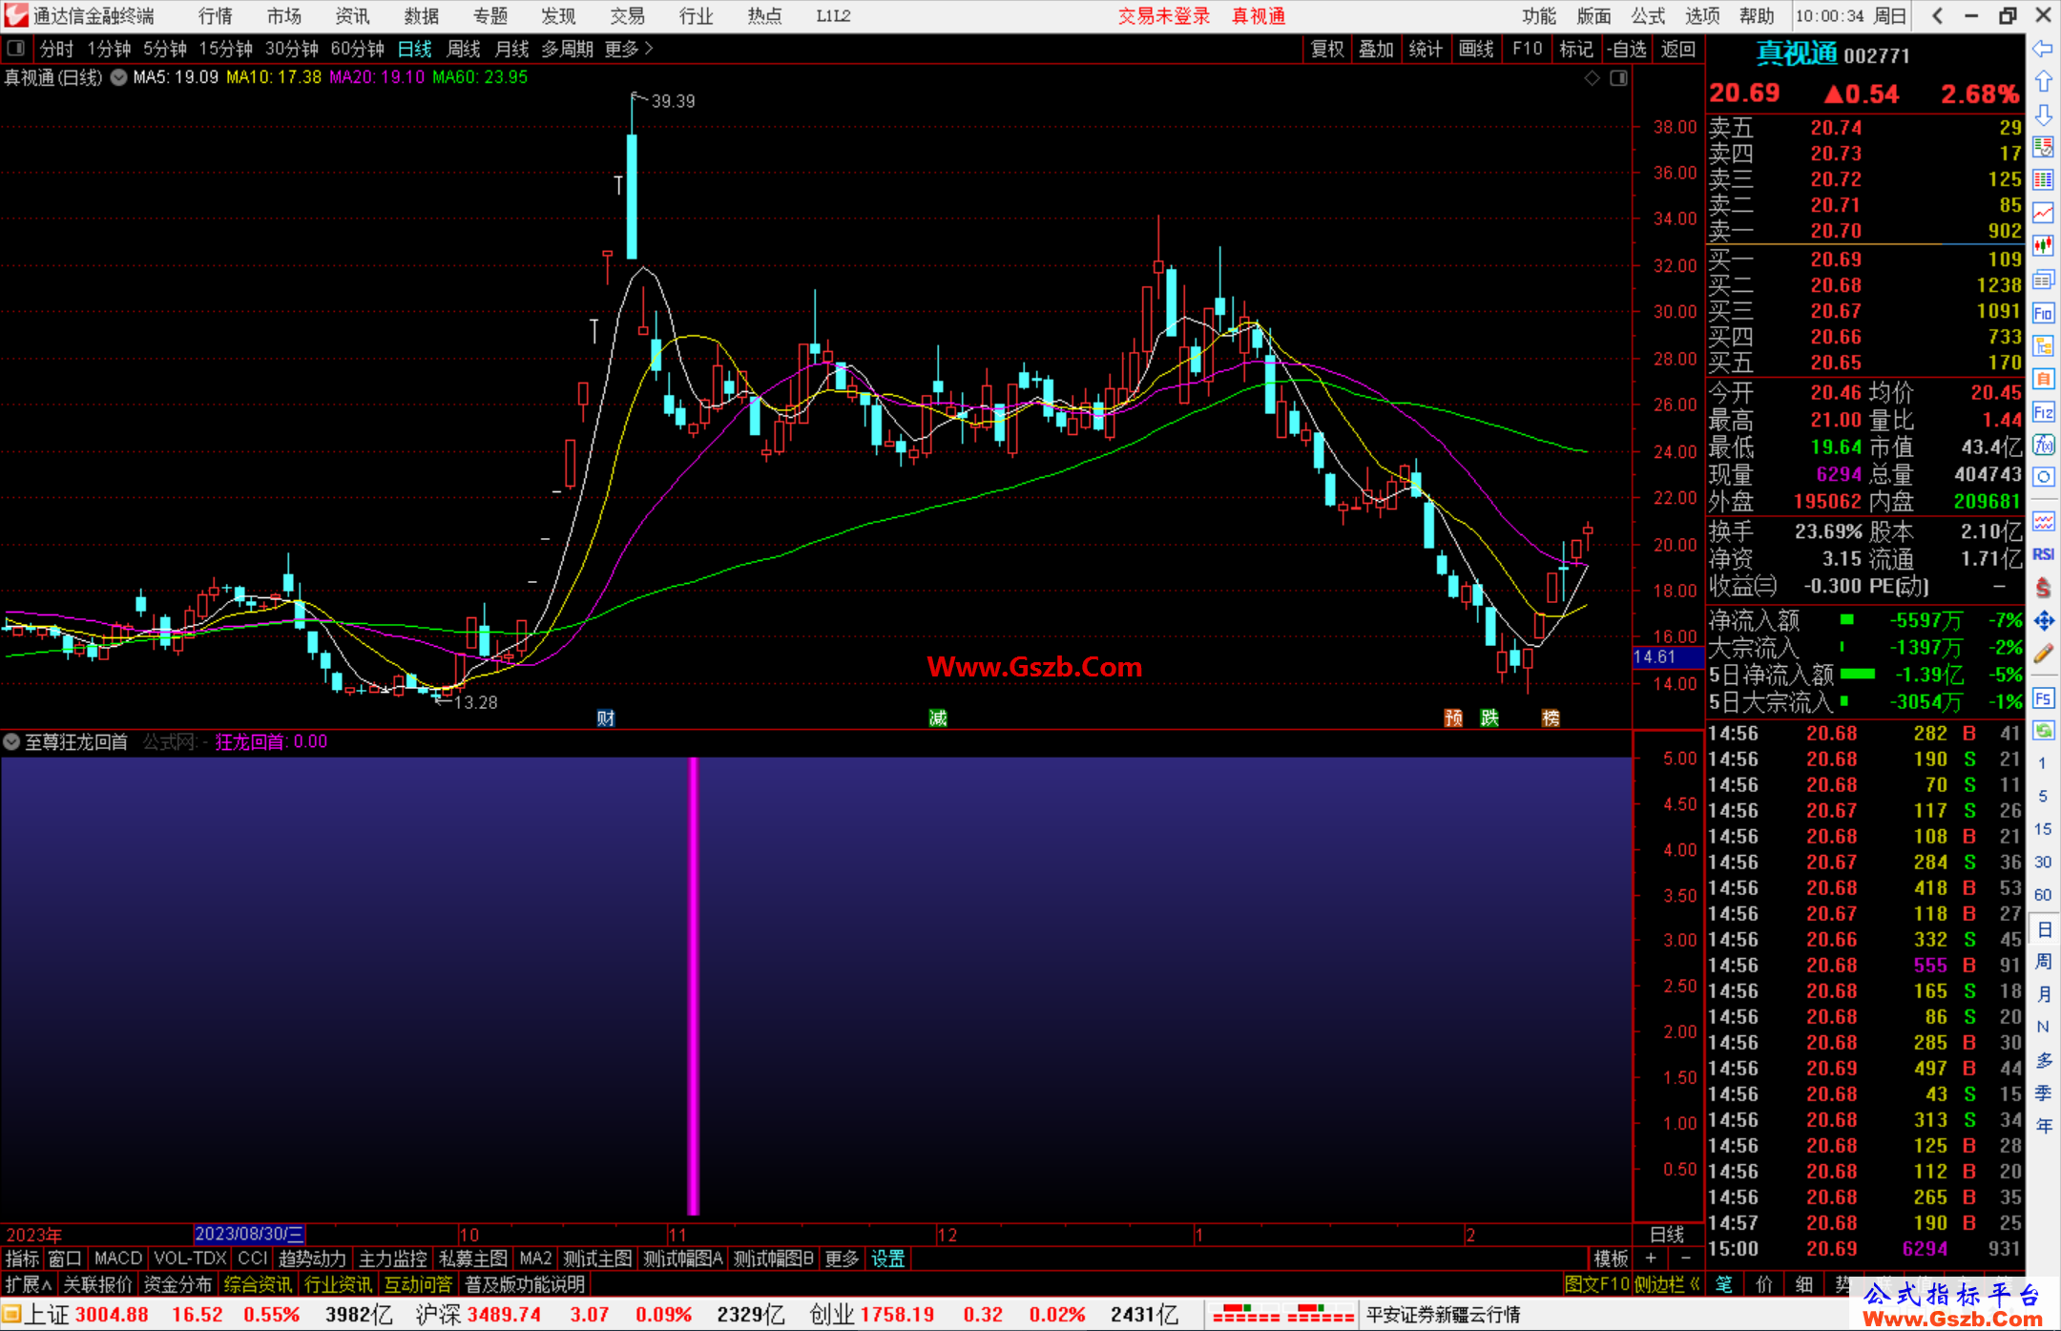Open the 模板 template dropdown

[x=1612, y=1258]
